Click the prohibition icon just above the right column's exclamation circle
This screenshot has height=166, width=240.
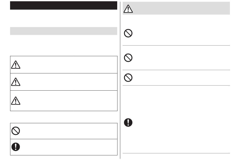tap(128, 78)
